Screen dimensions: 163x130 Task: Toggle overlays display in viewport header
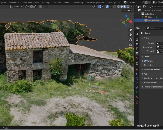[107, 7]
